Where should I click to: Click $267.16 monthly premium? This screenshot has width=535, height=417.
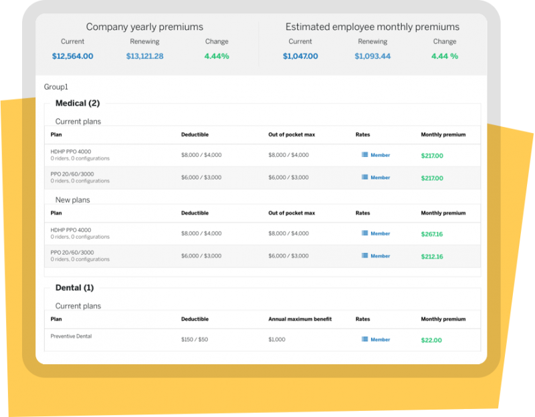tap(431, 235)
